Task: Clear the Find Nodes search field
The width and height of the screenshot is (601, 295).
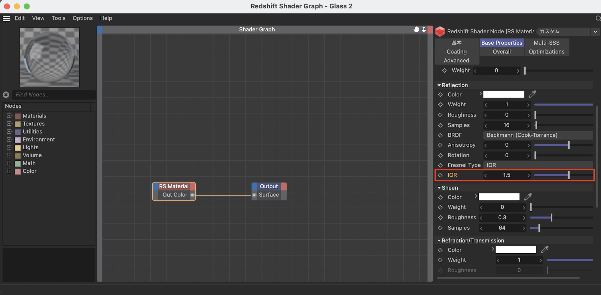Action: point(6,95)
